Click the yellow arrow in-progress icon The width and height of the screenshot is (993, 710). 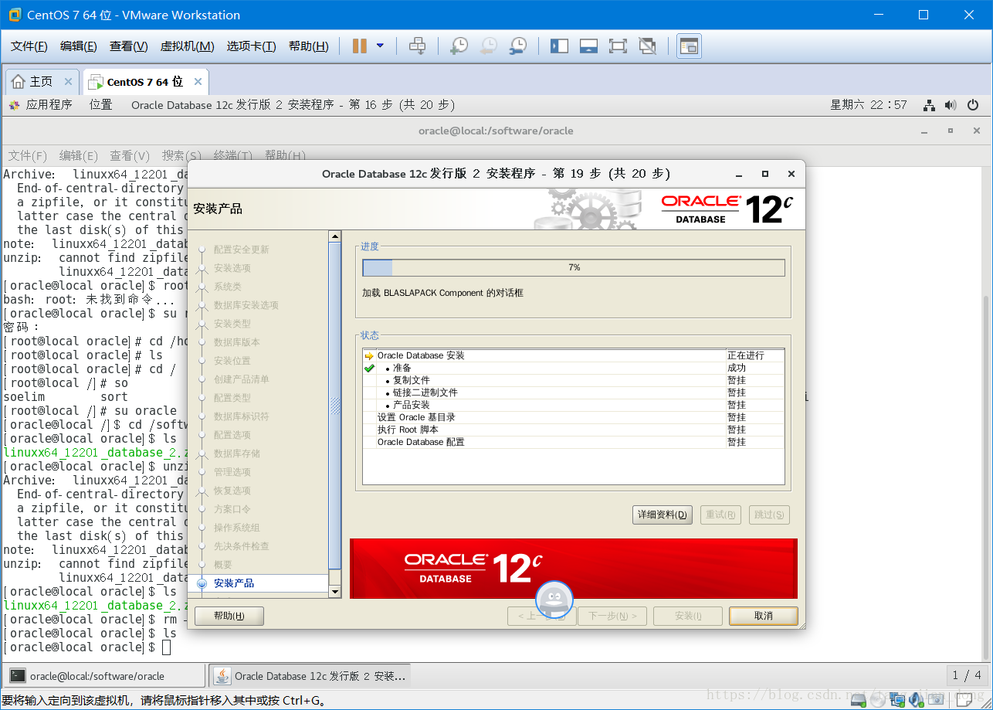pos(369,356)
